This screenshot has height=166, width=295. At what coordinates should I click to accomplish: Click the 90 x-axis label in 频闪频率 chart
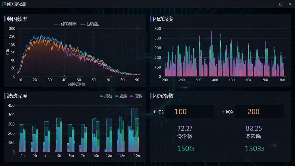[x=137, y=80]
